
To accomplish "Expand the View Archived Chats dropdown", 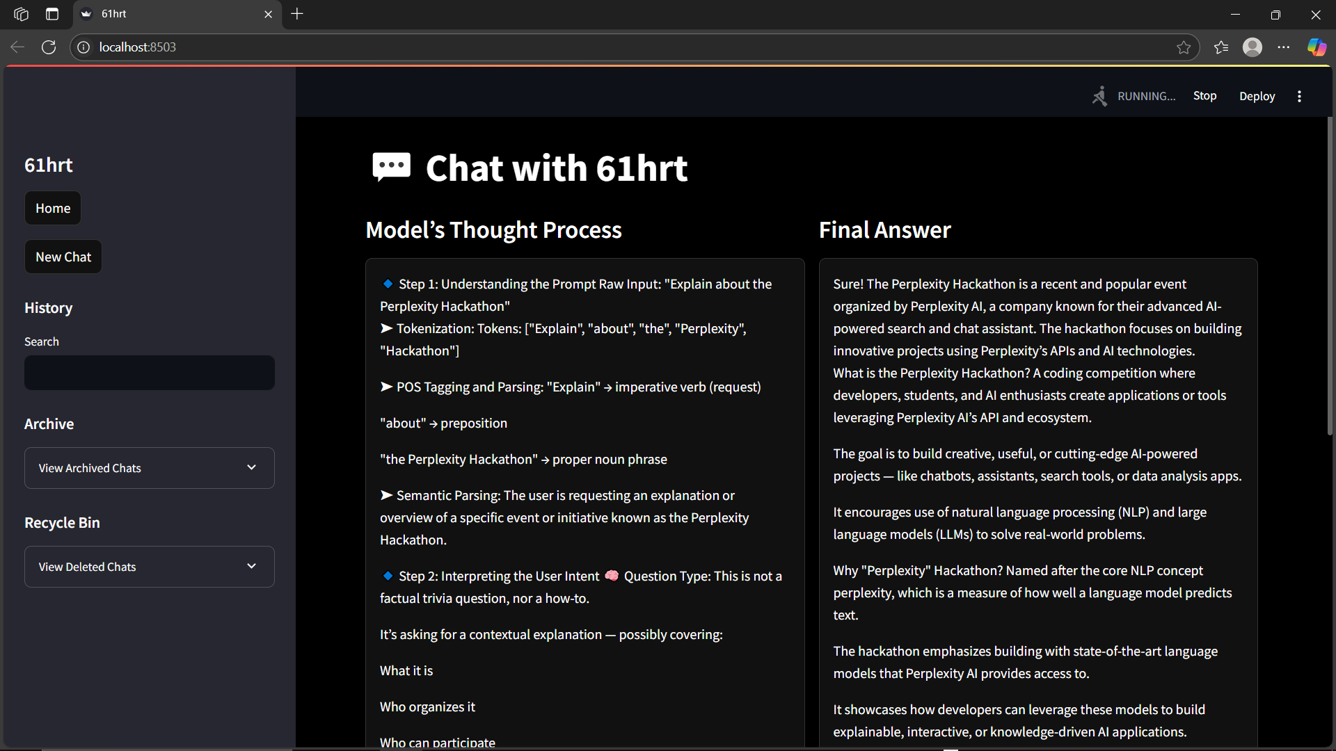I will [x=150, y=468].
